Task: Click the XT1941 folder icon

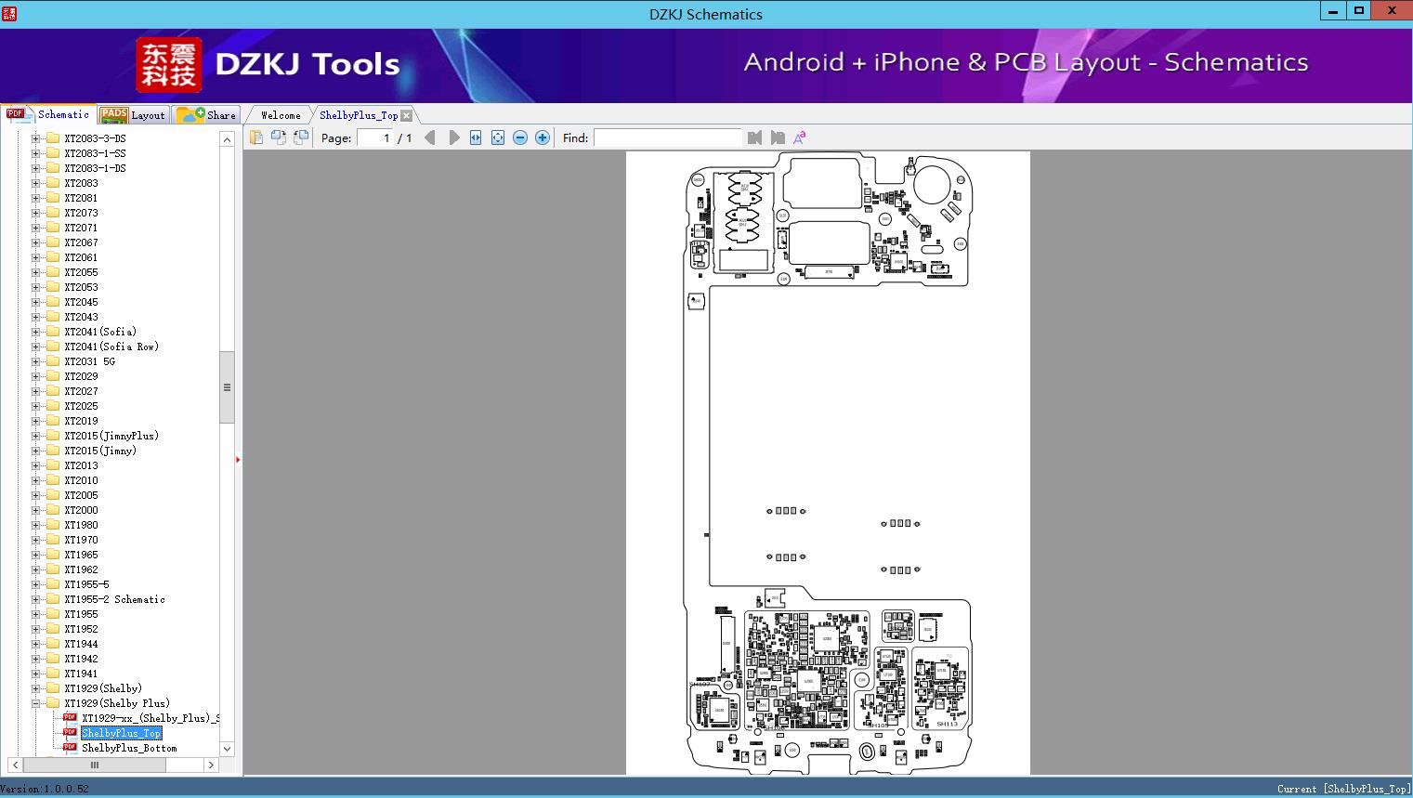Action: click(53, 674)
